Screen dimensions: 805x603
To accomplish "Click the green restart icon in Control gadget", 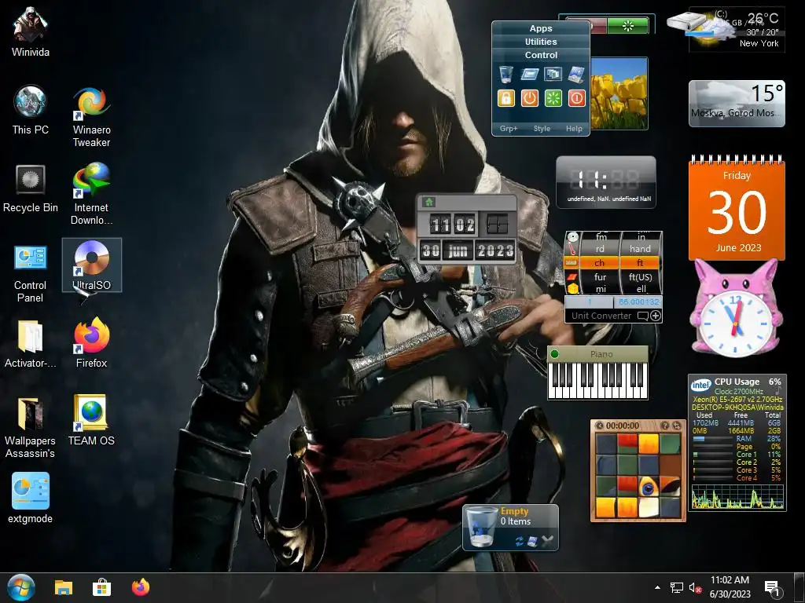I will [553, 98].
